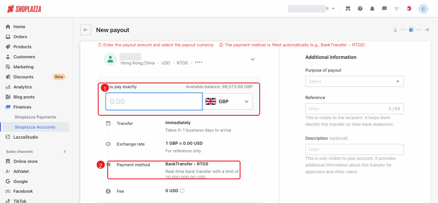Click the Wi-Fi signal icon in header
Image resolution: width=438 pixels, height=203 pixels.
[x=396, y=9]
